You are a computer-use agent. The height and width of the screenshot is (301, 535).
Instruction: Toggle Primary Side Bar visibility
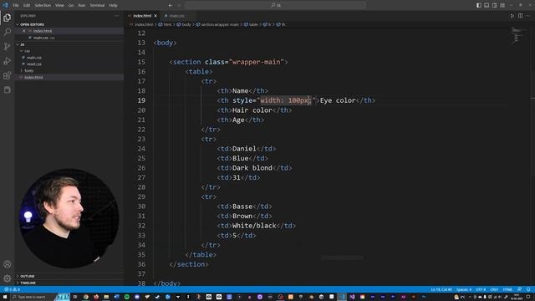tap(479, 5)
